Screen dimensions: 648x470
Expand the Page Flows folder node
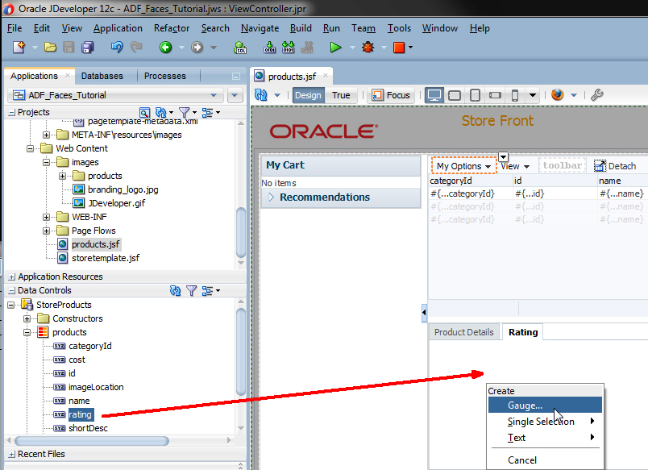pyautogui.click(x=46, y=231)
